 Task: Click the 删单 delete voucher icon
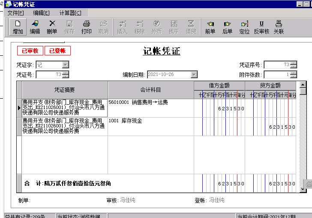(52, 27)
